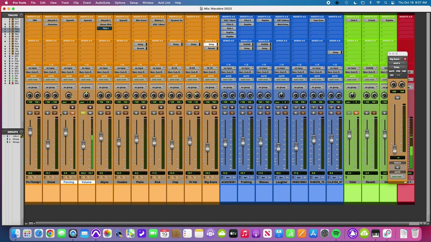Open Finder from the Dock
Viewport: 431px width, 242px height.
point(15,233)
